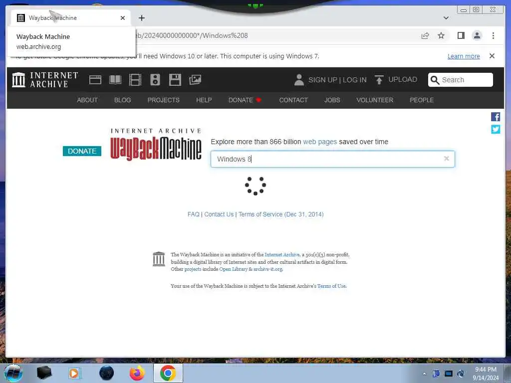Clear the Wayback search field with the X
The height and width of the screenshot is (383, 511).
click(x=447, y=159)
